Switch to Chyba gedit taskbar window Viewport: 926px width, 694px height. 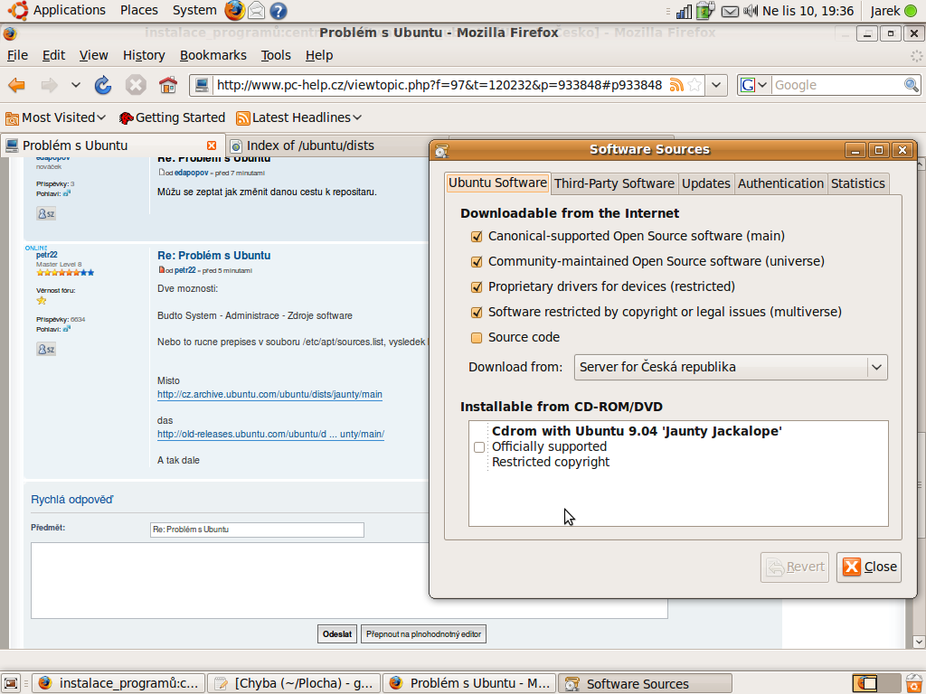294,683
